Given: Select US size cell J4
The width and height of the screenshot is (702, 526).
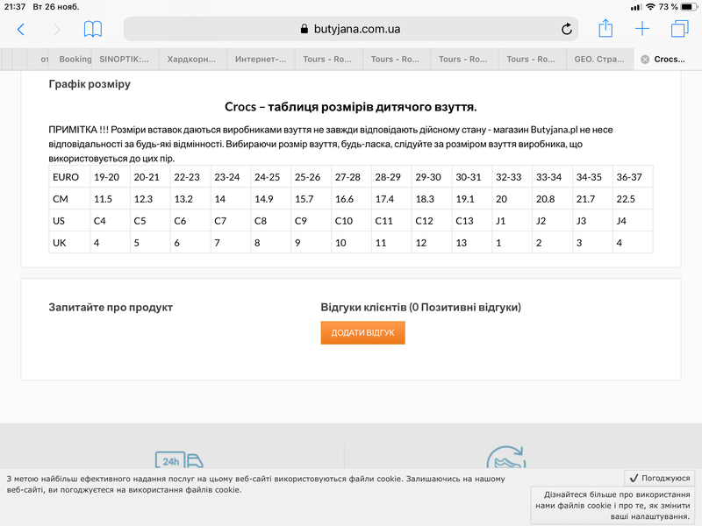Looking at the screenshot, I should (633, 221).
